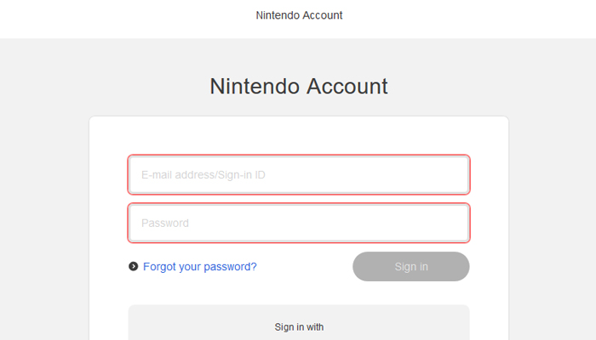
Task: Click the disabled Sign in button label
Action: tap(411, 267)
